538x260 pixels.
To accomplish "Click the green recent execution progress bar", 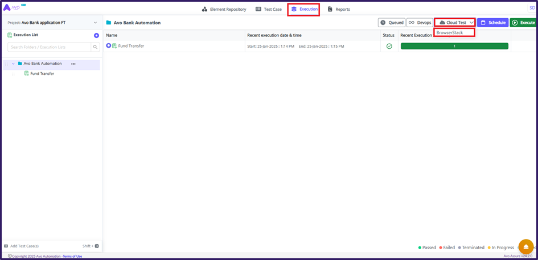I will click(x=454, y=46).
